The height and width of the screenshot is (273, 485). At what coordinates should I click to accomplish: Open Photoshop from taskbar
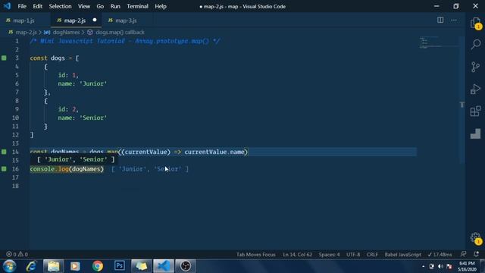coord(120,266)
